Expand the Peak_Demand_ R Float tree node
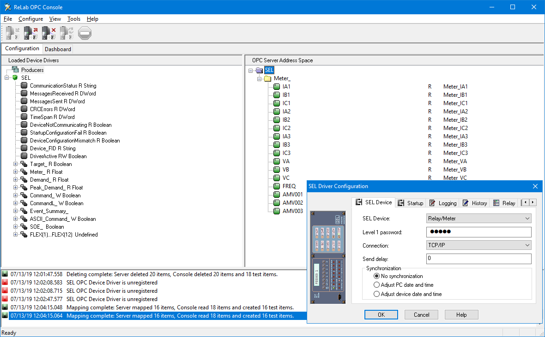 point(15,188)
